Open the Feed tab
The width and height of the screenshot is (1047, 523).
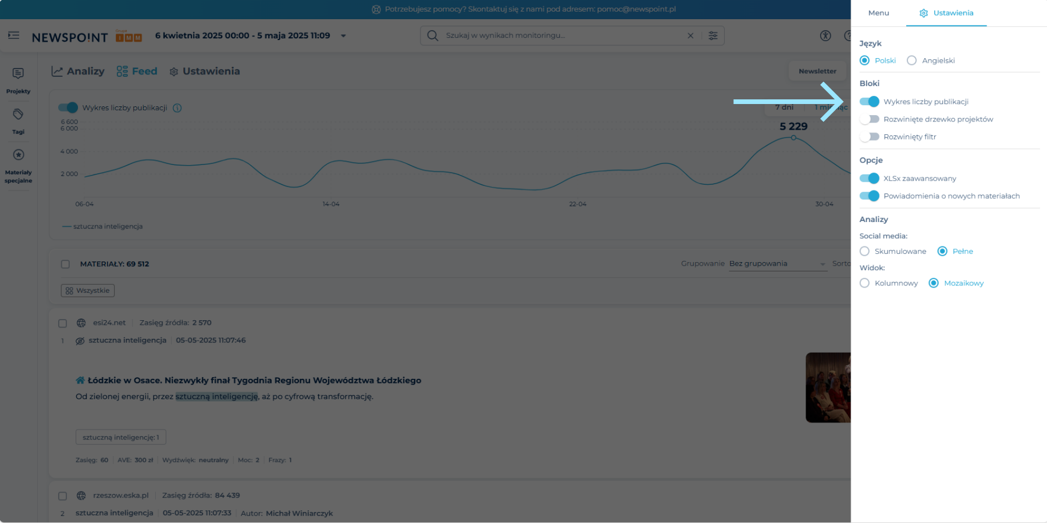(x=137, y=71)
